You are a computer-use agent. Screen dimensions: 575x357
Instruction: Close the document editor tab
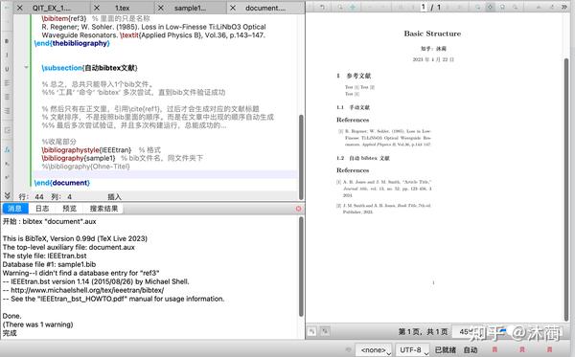[x=233, y=8]
